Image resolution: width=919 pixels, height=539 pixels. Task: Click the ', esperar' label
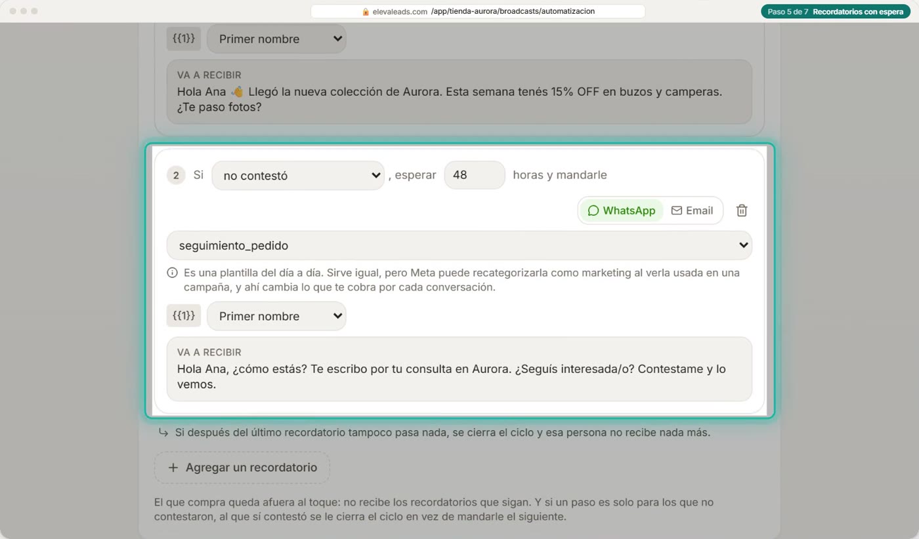coord(412,175)
